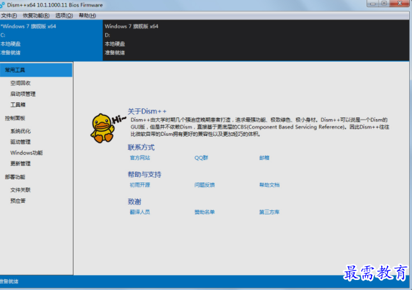Open 工具箱 in the sidebar

coord(18,105)
